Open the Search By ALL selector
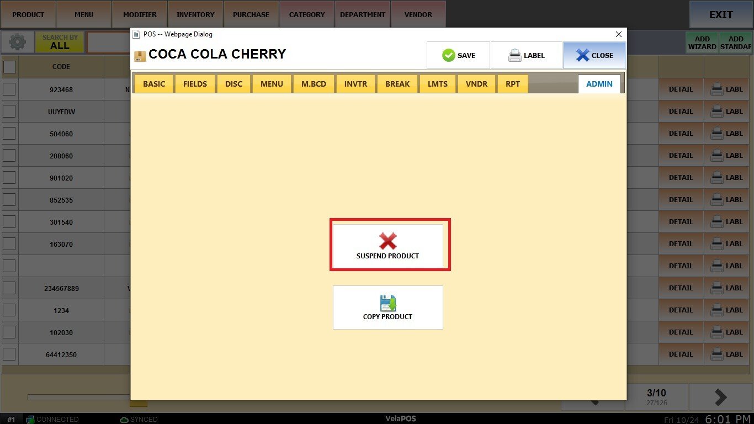The width and height of the screenshot is (754, 424). coord(60,42)
